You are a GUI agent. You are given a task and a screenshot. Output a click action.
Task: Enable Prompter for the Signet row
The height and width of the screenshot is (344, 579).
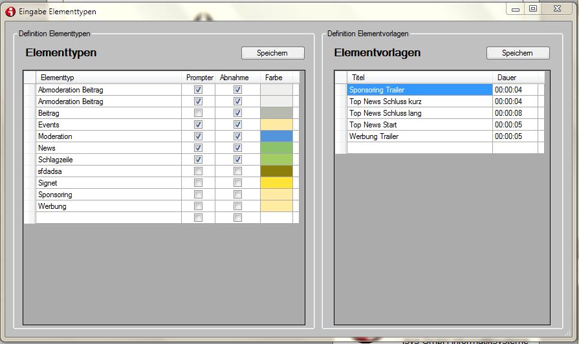coord(199,183)
